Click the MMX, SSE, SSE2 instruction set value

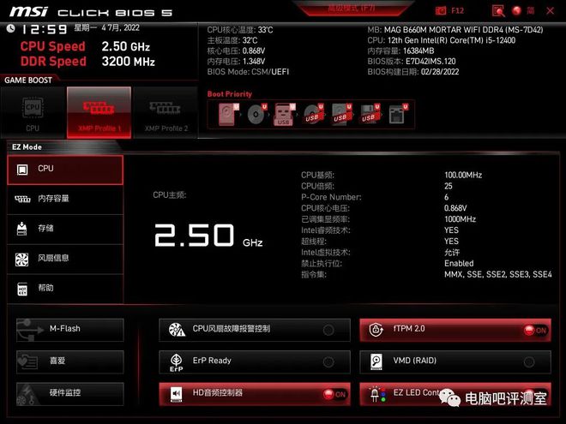pyautogui.click(x=497, y=275)
